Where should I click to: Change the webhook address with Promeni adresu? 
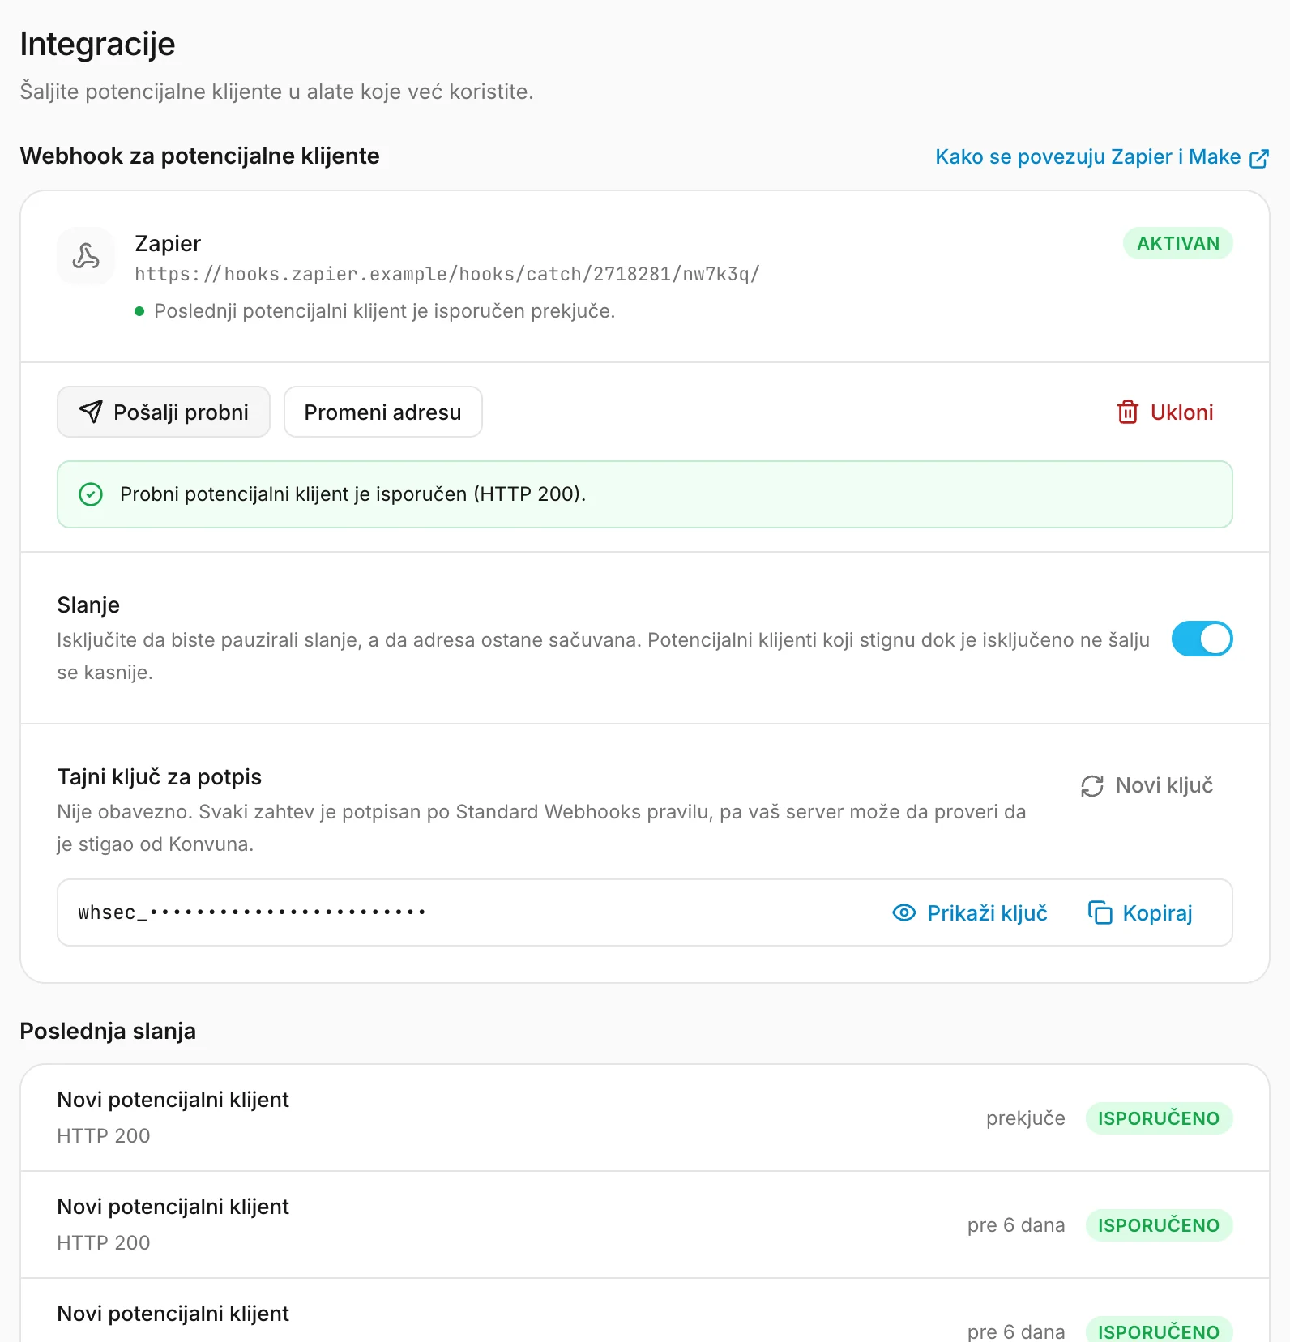[382, 412]
